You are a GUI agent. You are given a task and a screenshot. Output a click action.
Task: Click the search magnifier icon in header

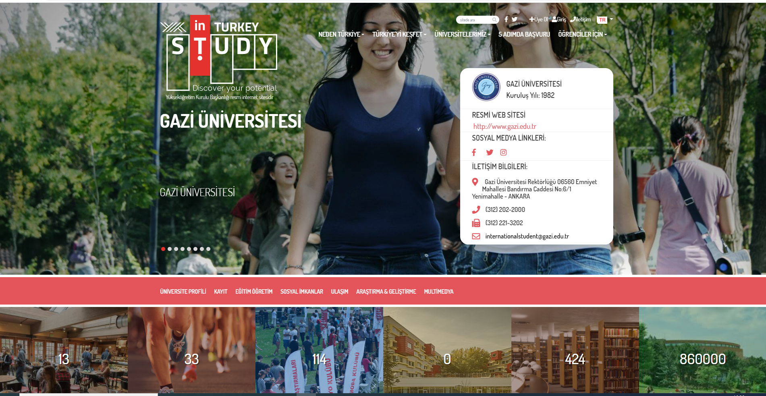point(494,20)
